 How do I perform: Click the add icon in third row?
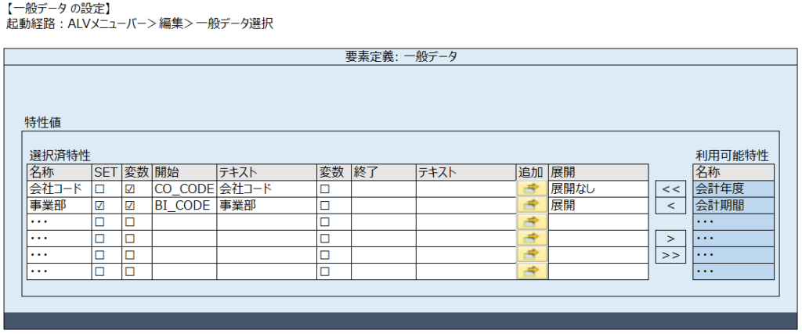coord(532,221)
